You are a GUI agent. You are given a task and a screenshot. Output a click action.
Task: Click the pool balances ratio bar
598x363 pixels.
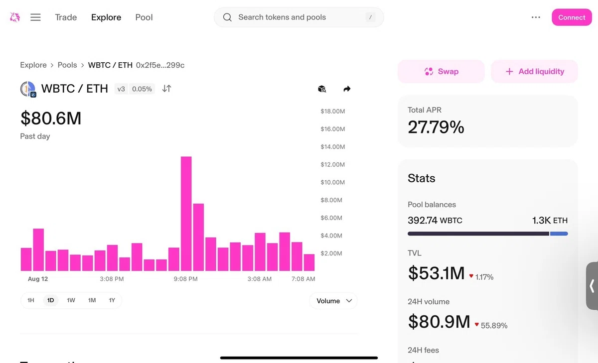point(488,234)
